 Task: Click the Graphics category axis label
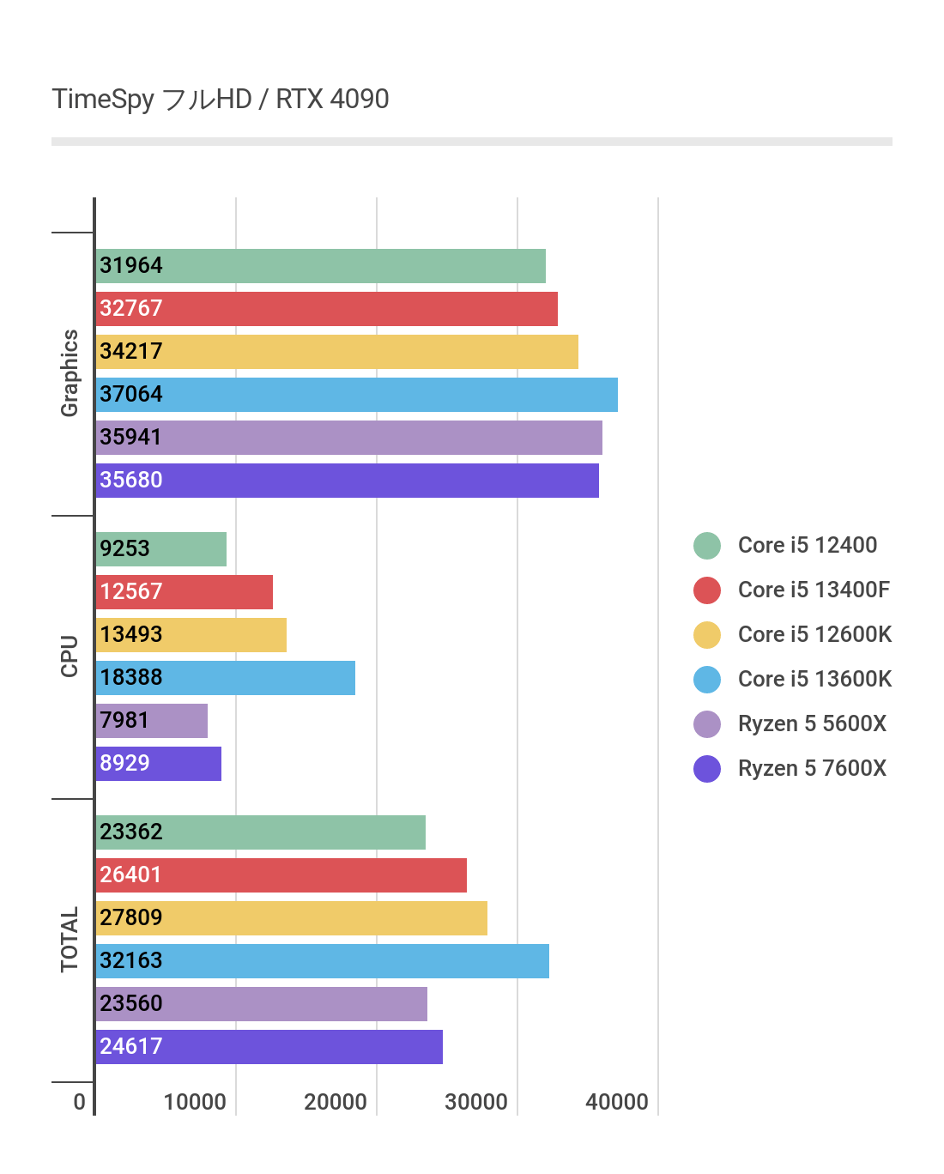coord(70,373)
